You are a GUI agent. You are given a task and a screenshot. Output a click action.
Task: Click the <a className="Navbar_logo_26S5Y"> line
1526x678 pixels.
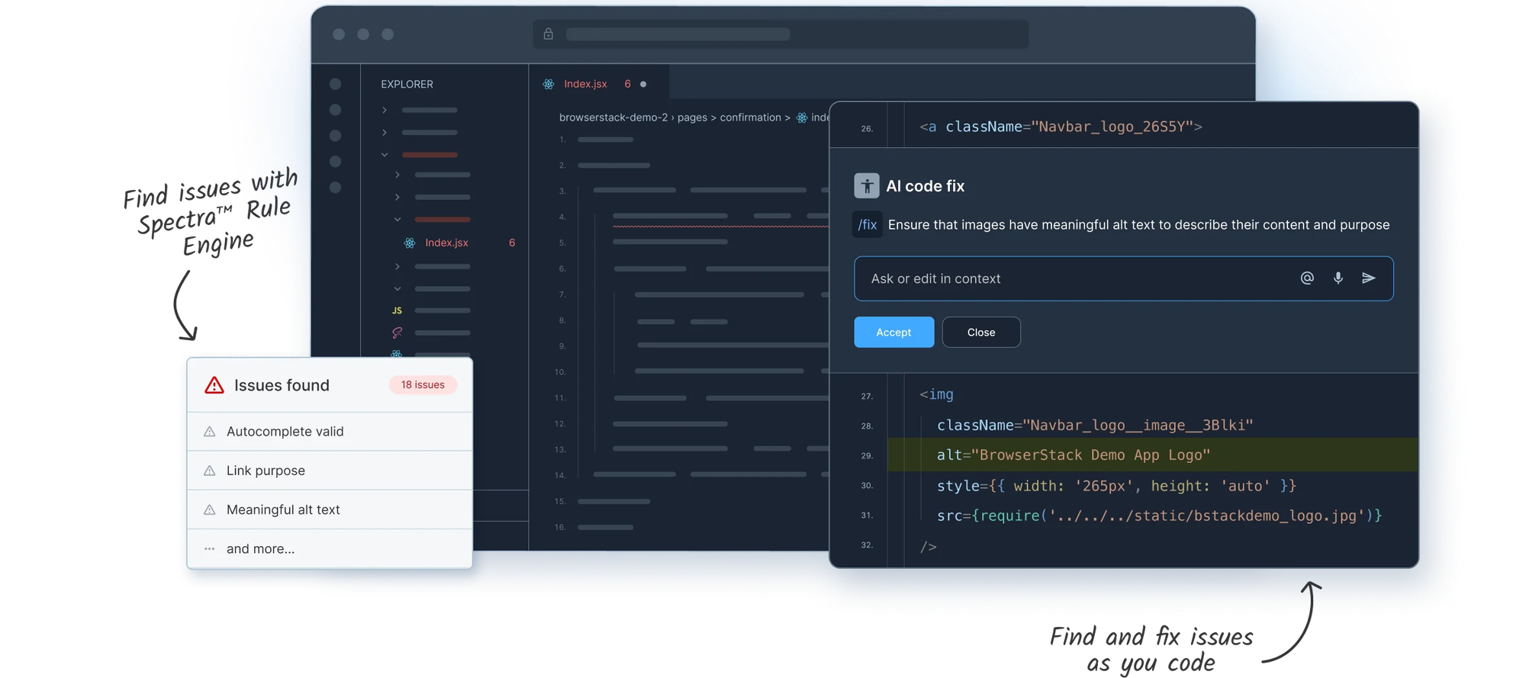point(1061,127)
